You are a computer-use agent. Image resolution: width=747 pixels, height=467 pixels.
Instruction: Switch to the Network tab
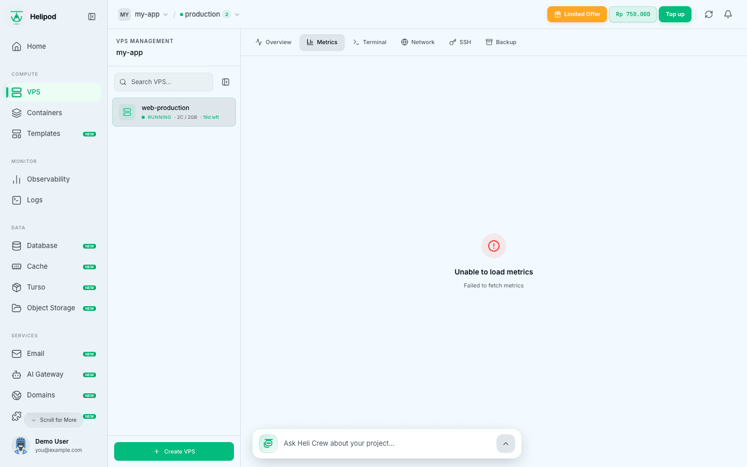pos(418,42)
